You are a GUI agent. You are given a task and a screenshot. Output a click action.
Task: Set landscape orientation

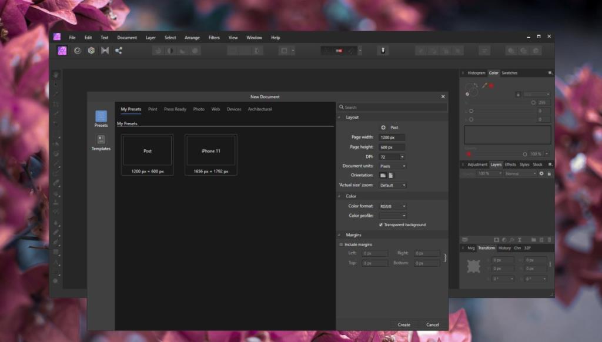pyautogui.click(x=384, y=175)
